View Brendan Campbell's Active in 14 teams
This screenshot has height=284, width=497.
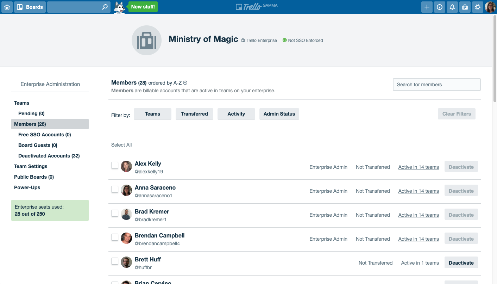click(x=419, y=239)
